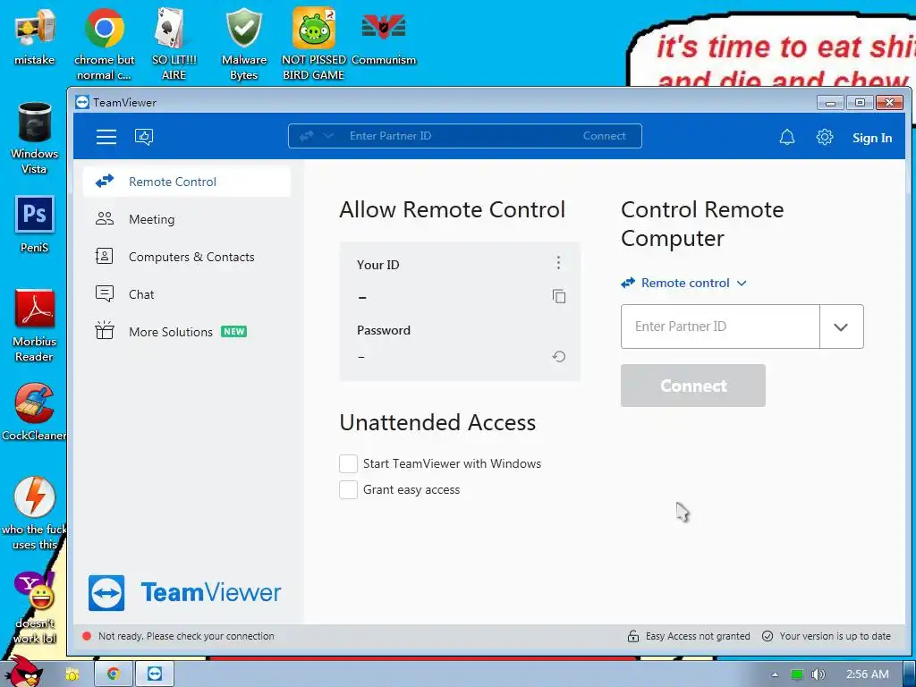Launch the NOT PISSED BIRD GAME icon

314,44
